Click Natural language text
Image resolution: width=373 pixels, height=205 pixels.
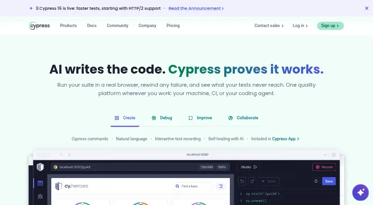[131, 139]
